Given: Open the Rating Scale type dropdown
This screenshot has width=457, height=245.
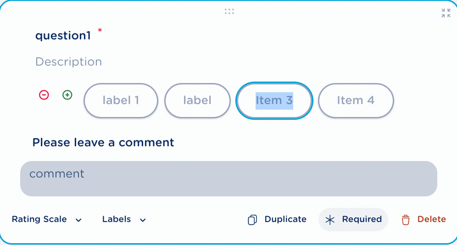Looking at the screenshot, I should pos(46,219).
